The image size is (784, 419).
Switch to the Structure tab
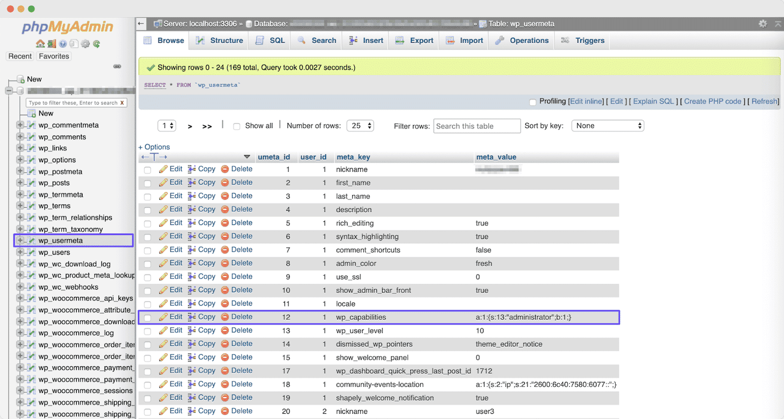(x=220, y=41)
